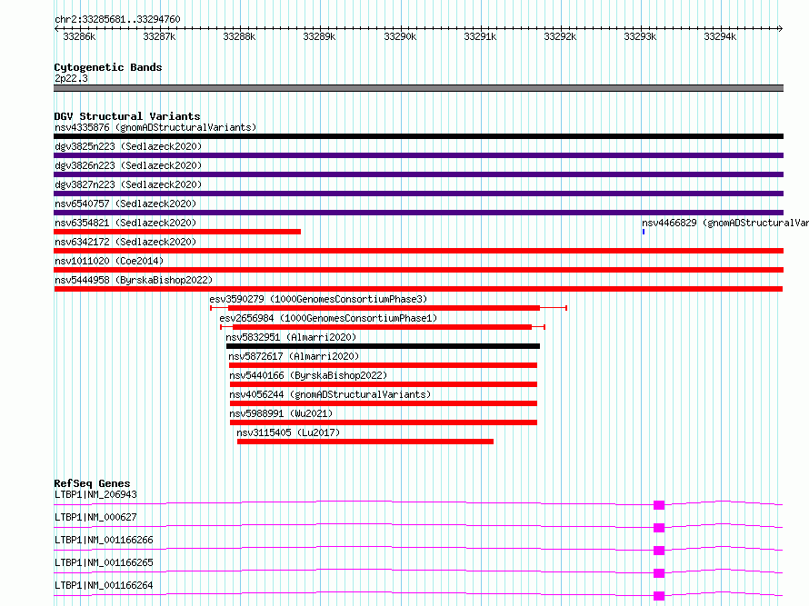Click the magenta exon box of LTBP1|NM_001166266
The width and height of the screenshot is (809, 606).
(659, 551)
